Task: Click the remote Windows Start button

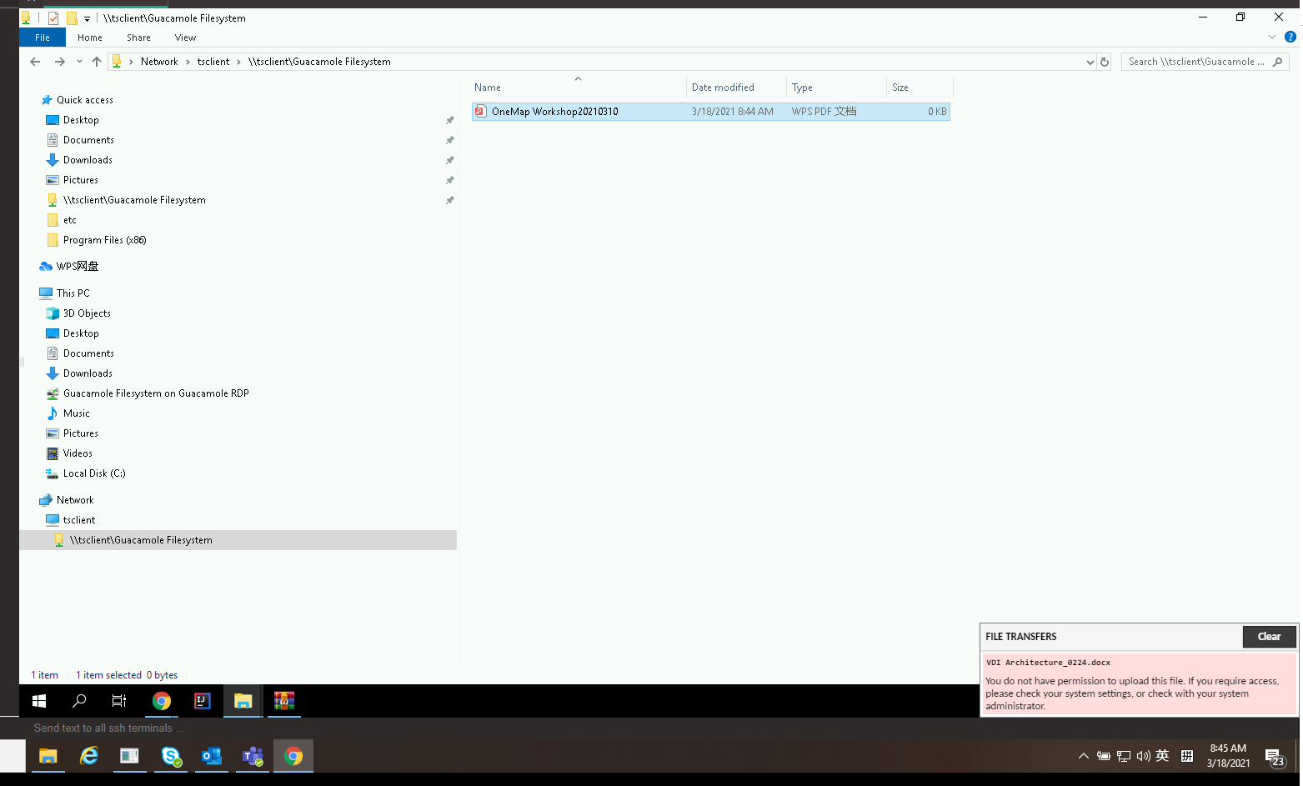Action: coord(39,701)
